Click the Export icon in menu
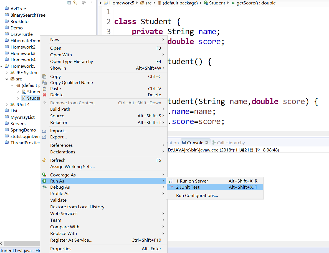 44,137
